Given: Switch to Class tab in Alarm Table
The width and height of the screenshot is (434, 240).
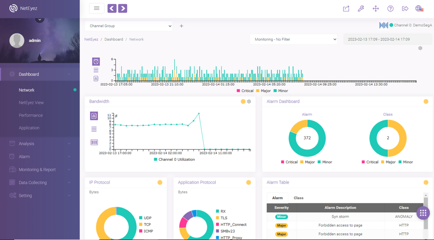Looking at the screenshot, I should (298, 198).
